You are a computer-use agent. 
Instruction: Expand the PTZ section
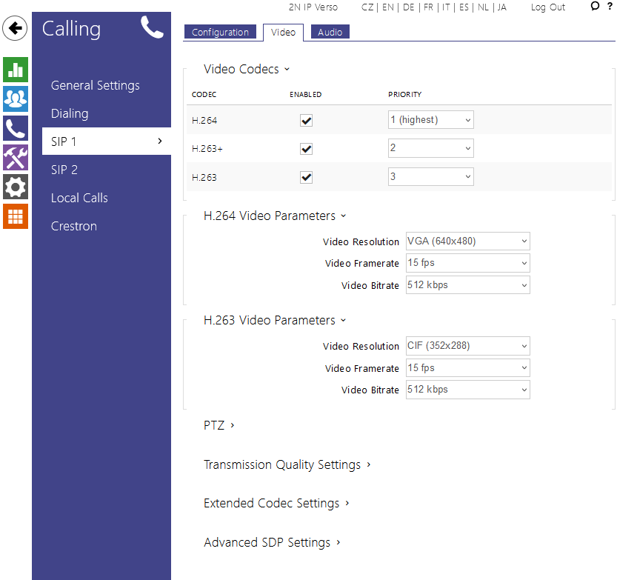point(219,425)
